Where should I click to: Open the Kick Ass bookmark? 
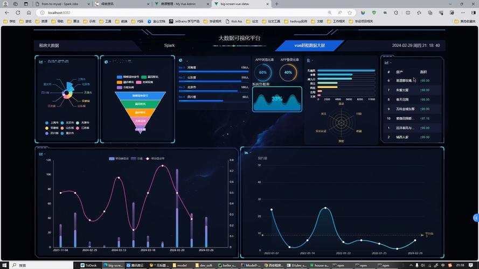pyautogui.click(x=234, y=22)
